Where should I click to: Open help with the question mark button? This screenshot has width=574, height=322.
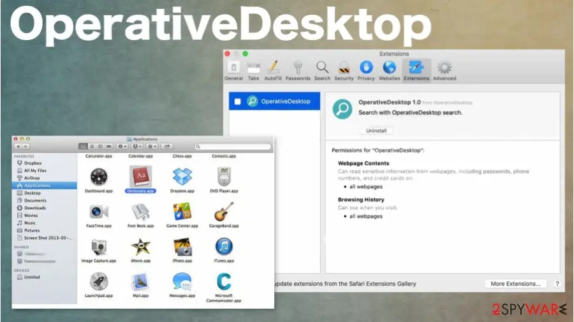tap(557, 284)
